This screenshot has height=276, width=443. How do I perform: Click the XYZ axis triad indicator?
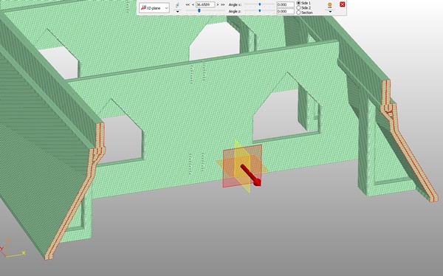[x=13, y=248]
